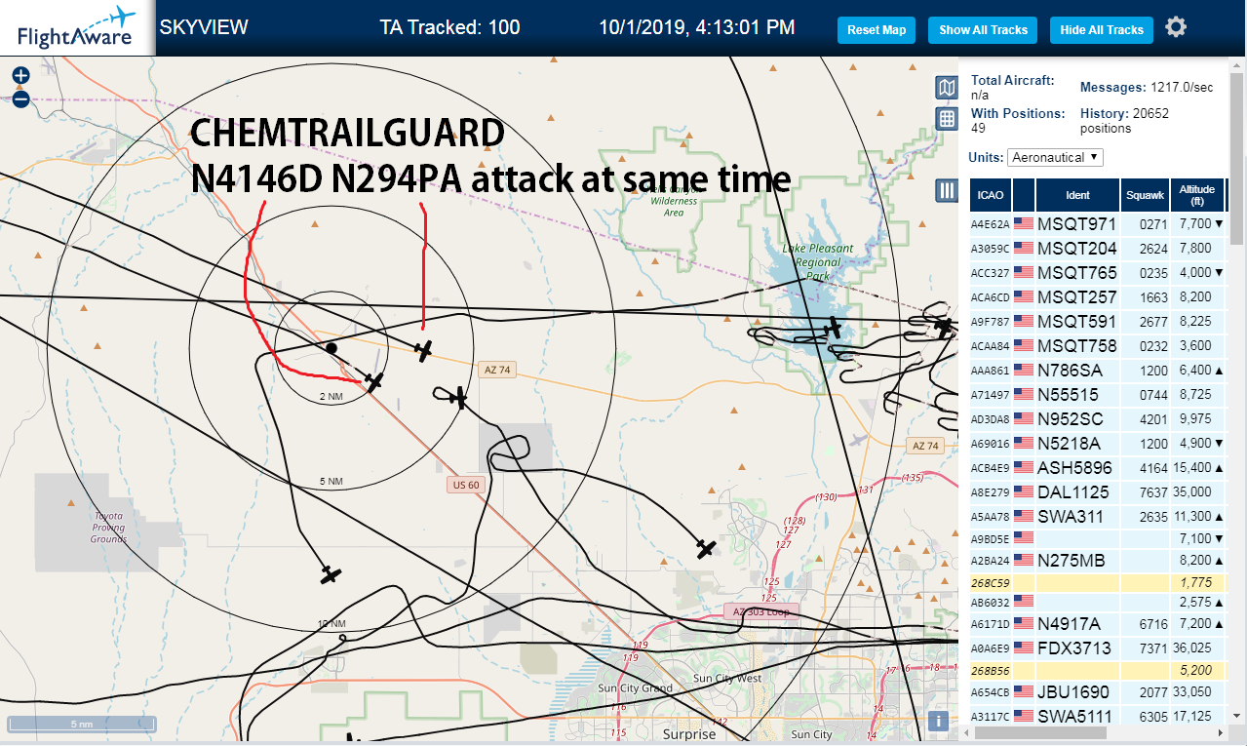
Task: Select the MSQT758 aircraft row
Action: (x=1098, y=346)
